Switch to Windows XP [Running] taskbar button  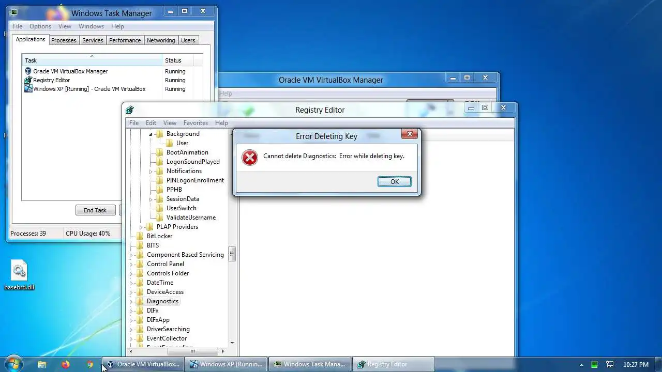tap(227, 364)
